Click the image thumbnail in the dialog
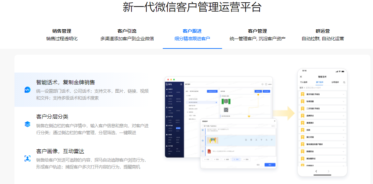This screenshot has height=184, width=373. (213, 140)
